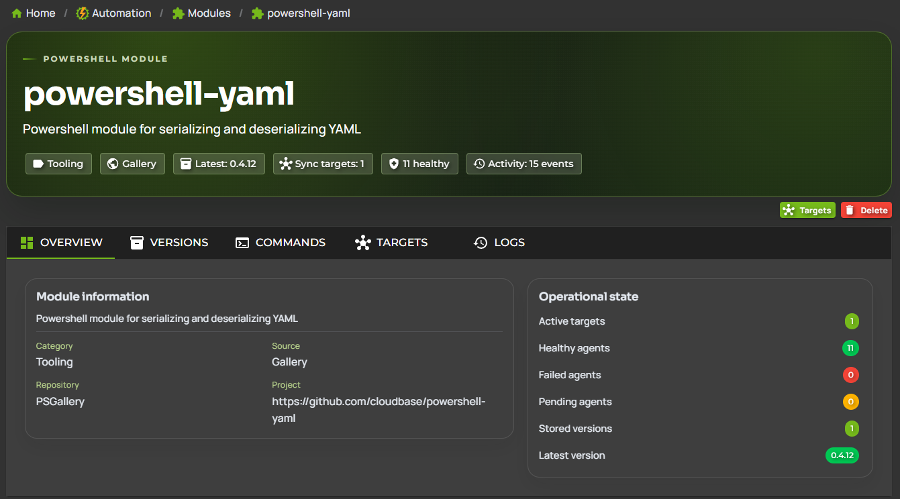900x499 pixels.
Task: Click the Repository field label
Action: 58,385
